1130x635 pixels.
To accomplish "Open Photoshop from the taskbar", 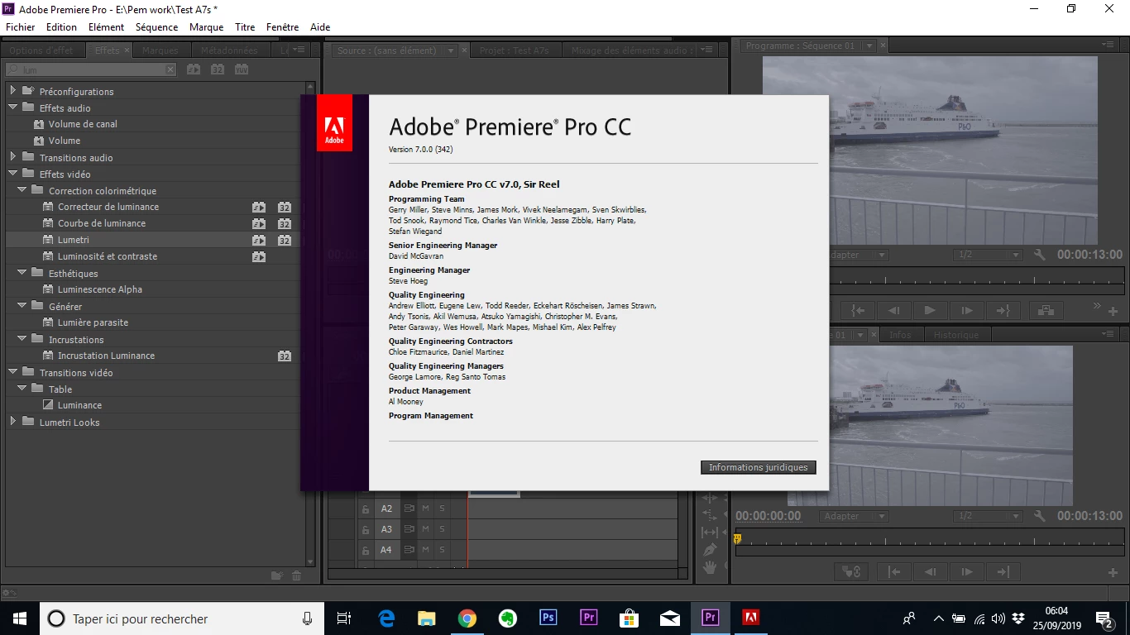I will (548, 618).
